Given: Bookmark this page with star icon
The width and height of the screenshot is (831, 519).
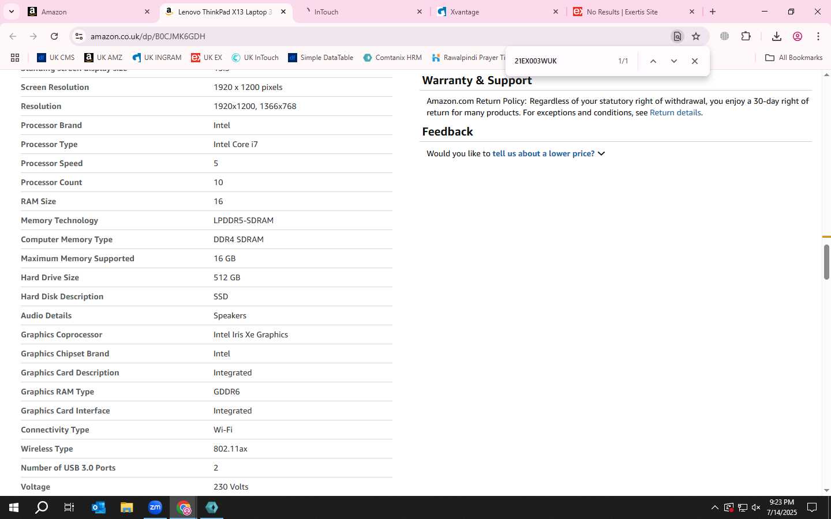Looking at the screenshot, I should pos(696,36).
